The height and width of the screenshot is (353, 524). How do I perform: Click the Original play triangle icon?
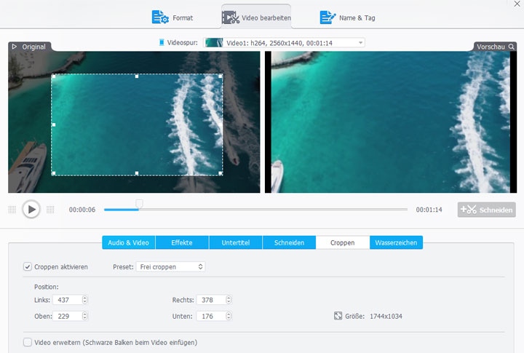point(15,47)
